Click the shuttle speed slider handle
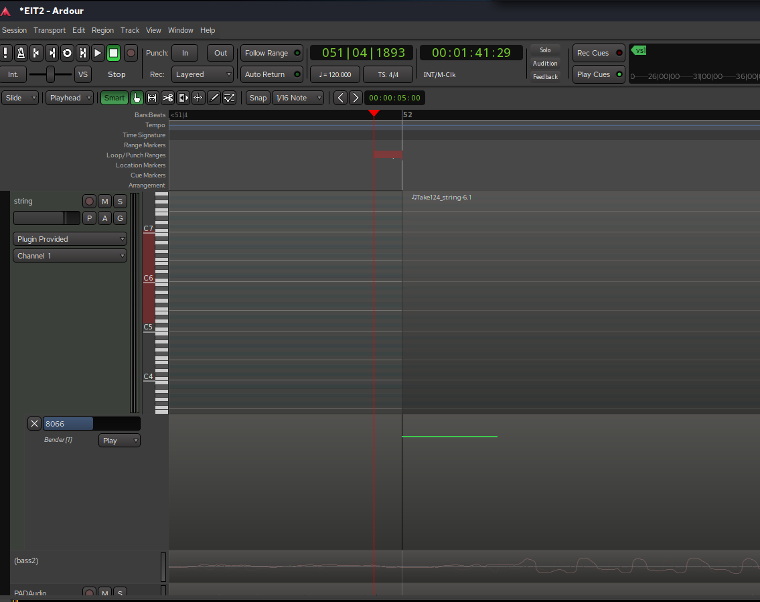Screen dimensions: 760x602 click(50, 74)
